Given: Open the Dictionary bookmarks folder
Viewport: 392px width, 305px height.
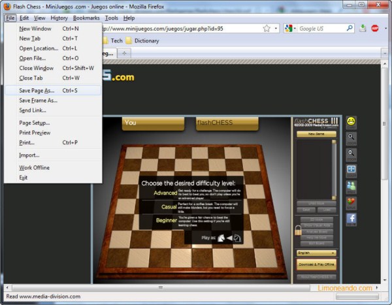Looking at the screenshot, I should 142,40.
